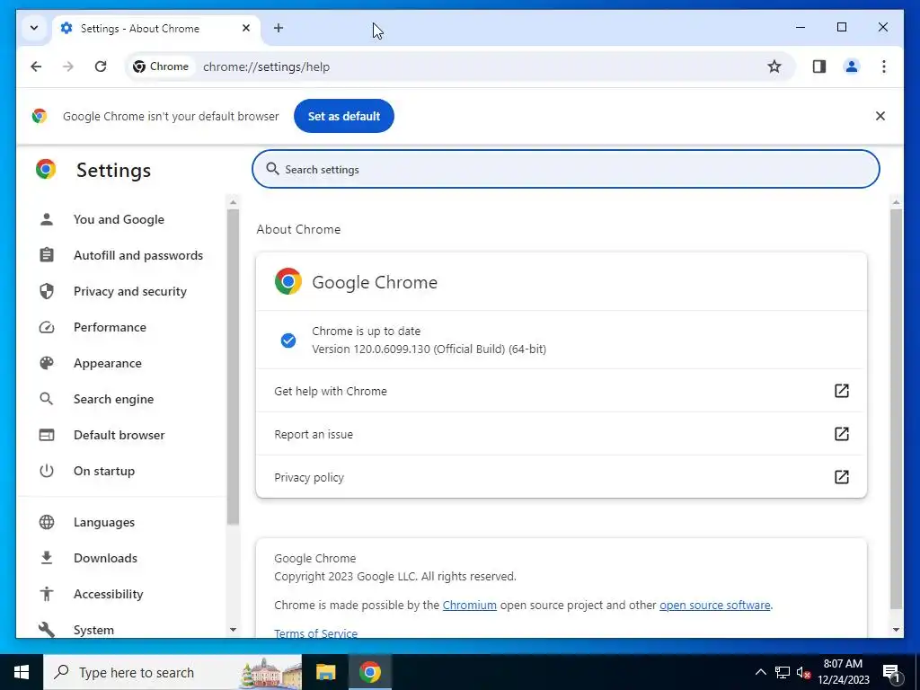Viewport: 920px width, 690px height.
Task: Open Performance settings
Action: pos(110,327)
